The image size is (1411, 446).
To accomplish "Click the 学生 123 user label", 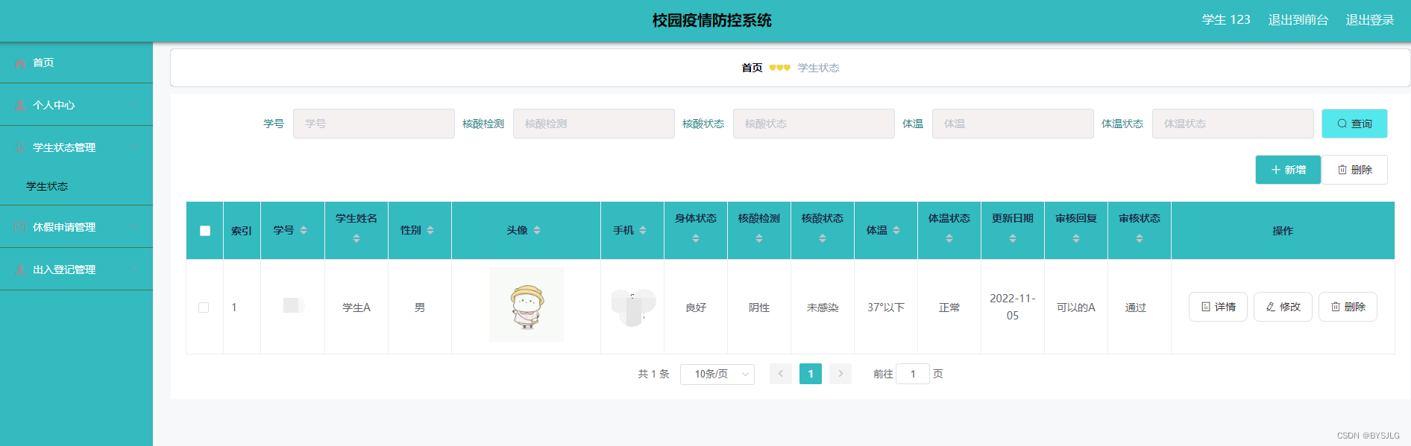I will pos(1226,20).
